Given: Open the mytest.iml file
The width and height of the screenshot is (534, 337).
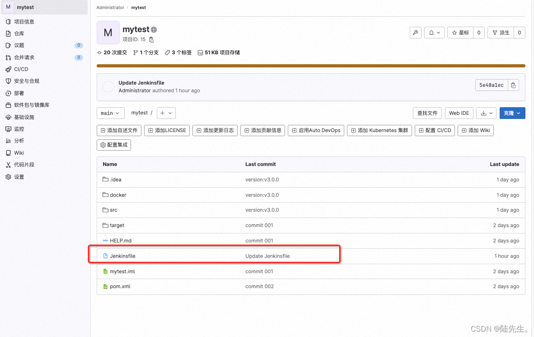Looking at the screenshot, I should [x=122, y=271].
